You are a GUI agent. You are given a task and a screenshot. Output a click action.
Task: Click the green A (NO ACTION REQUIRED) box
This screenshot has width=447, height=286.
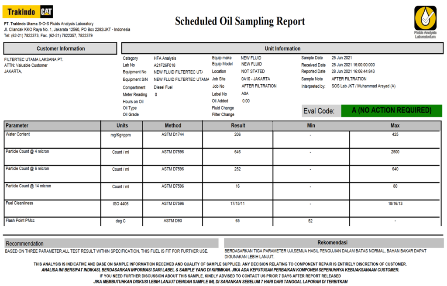pos(392,110)
